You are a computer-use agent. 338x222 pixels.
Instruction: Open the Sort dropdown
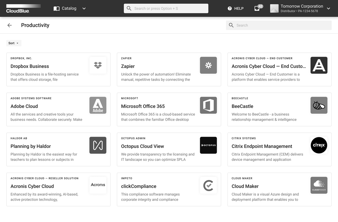point(14,43)
